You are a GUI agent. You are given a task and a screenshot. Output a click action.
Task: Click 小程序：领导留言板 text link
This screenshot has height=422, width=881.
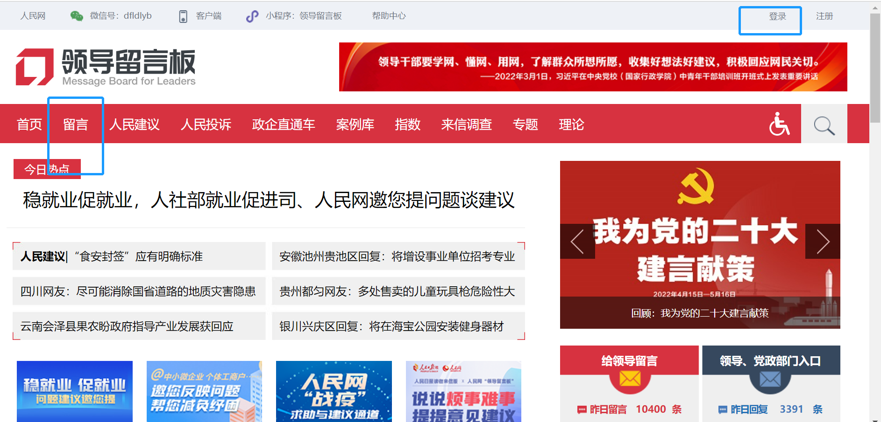click(304, 16)
